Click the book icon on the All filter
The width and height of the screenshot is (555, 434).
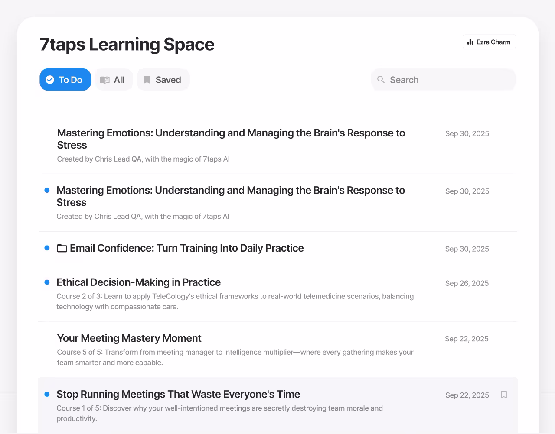click(104, 80)
